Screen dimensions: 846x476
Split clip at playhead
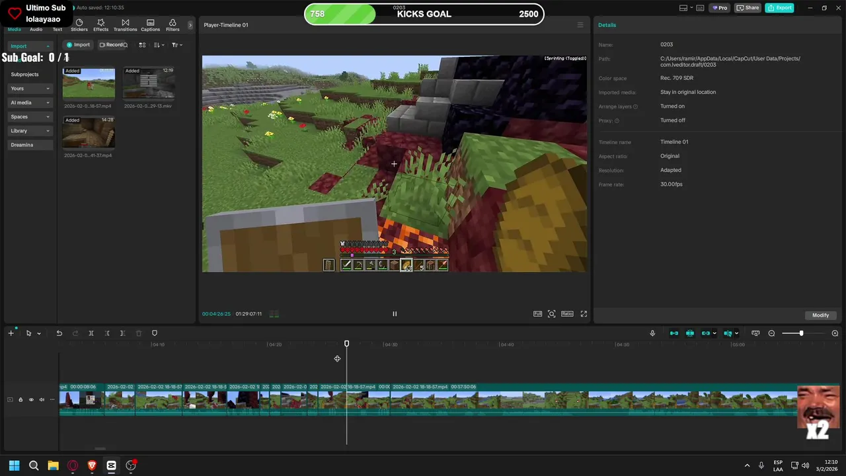pyautogui.click(x=91, y=333)
